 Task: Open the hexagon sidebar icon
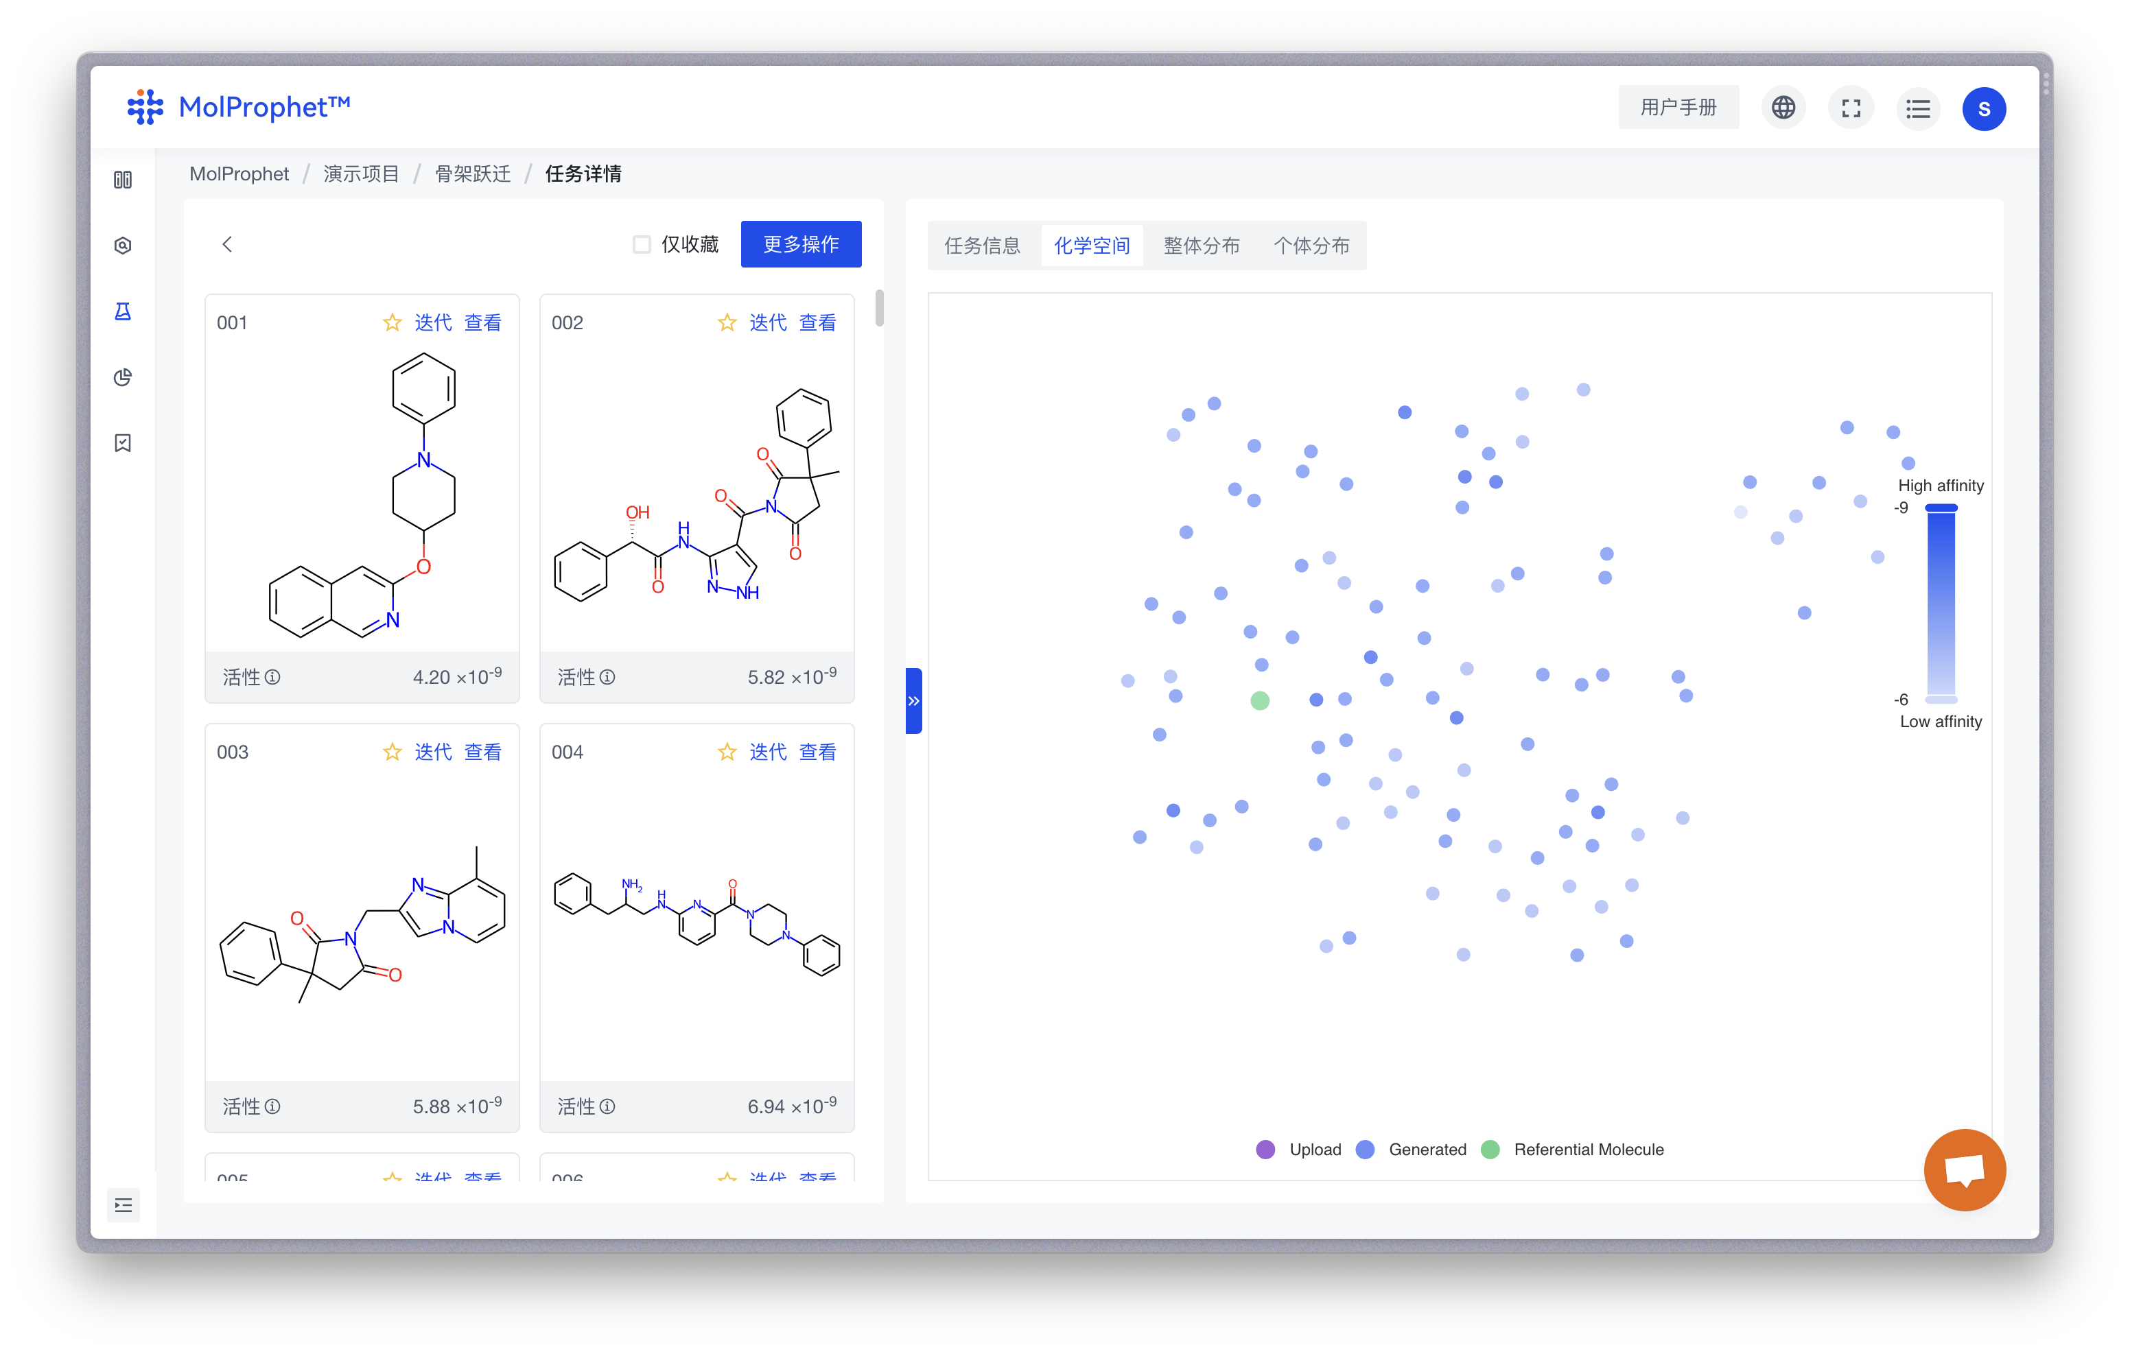[x=123, y=245]
